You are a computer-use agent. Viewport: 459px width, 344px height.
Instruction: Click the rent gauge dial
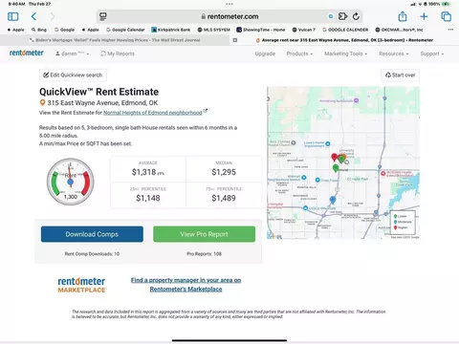coord(71,182)
